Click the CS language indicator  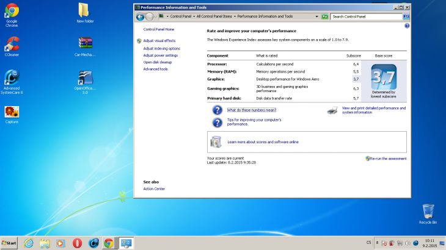pyautogui.click(x=368, y=243)
